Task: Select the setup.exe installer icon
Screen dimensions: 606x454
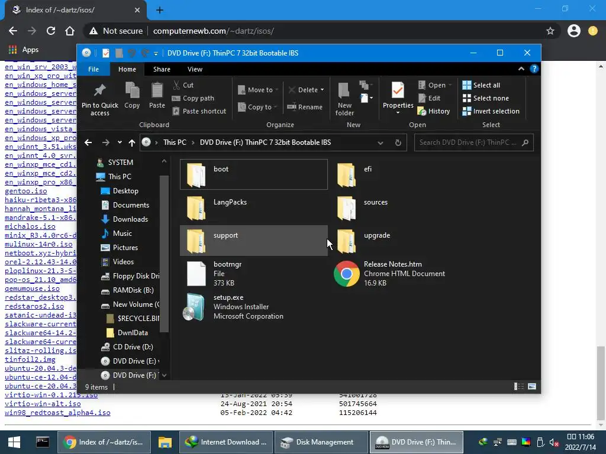Action: (x=194, y=307)
